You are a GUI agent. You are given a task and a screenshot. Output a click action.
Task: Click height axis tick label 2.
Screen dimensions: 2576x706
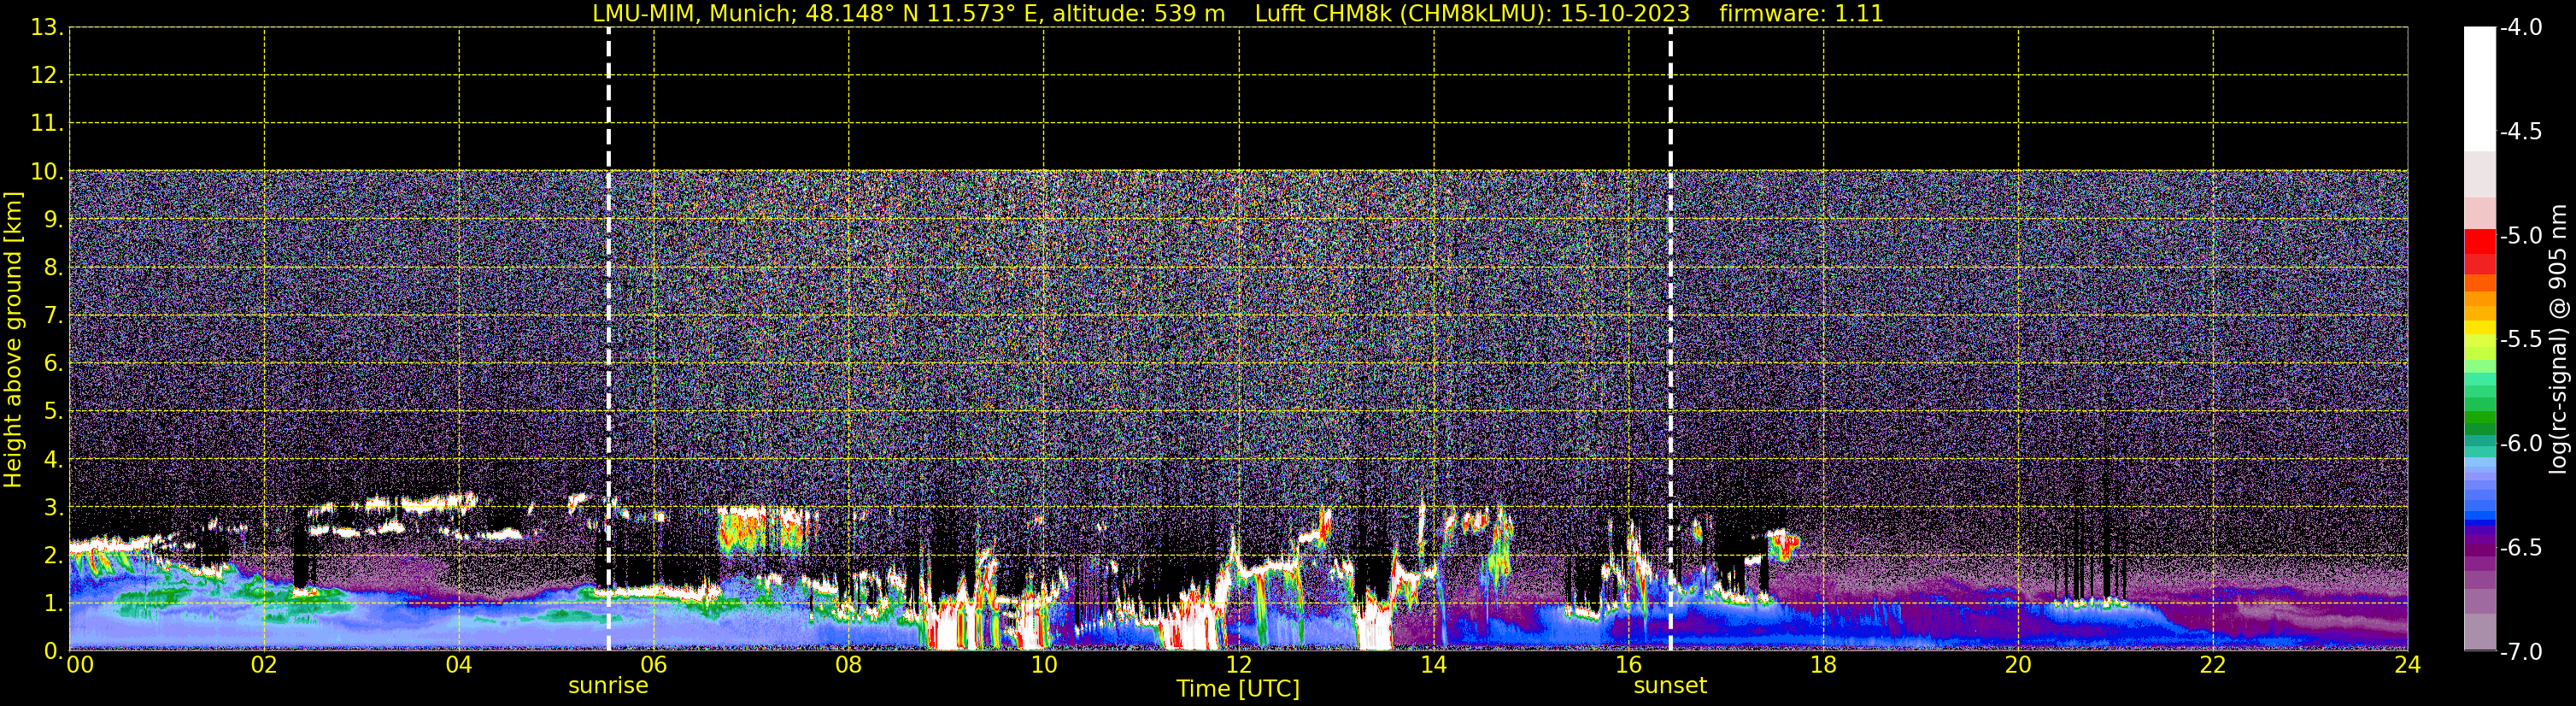tap(52, 556)
